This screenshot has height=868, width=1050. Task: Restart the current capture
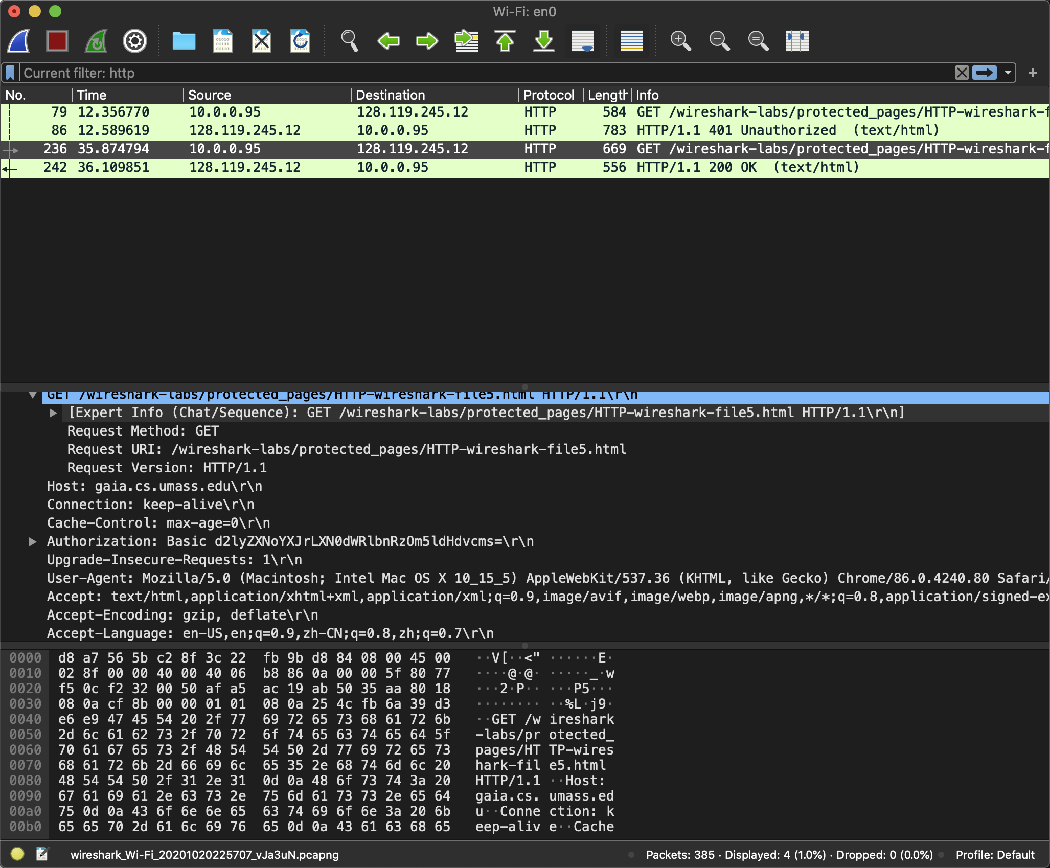[x=96, y=41]
